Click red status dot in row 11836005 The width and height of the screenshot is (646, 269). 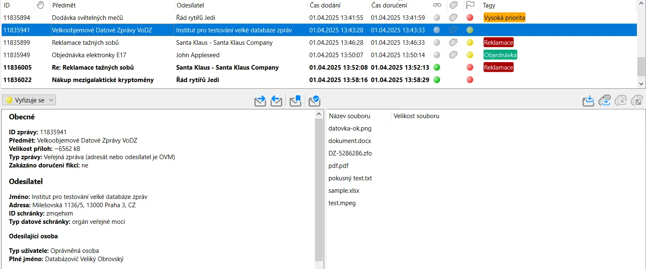[x=470, y=68]
